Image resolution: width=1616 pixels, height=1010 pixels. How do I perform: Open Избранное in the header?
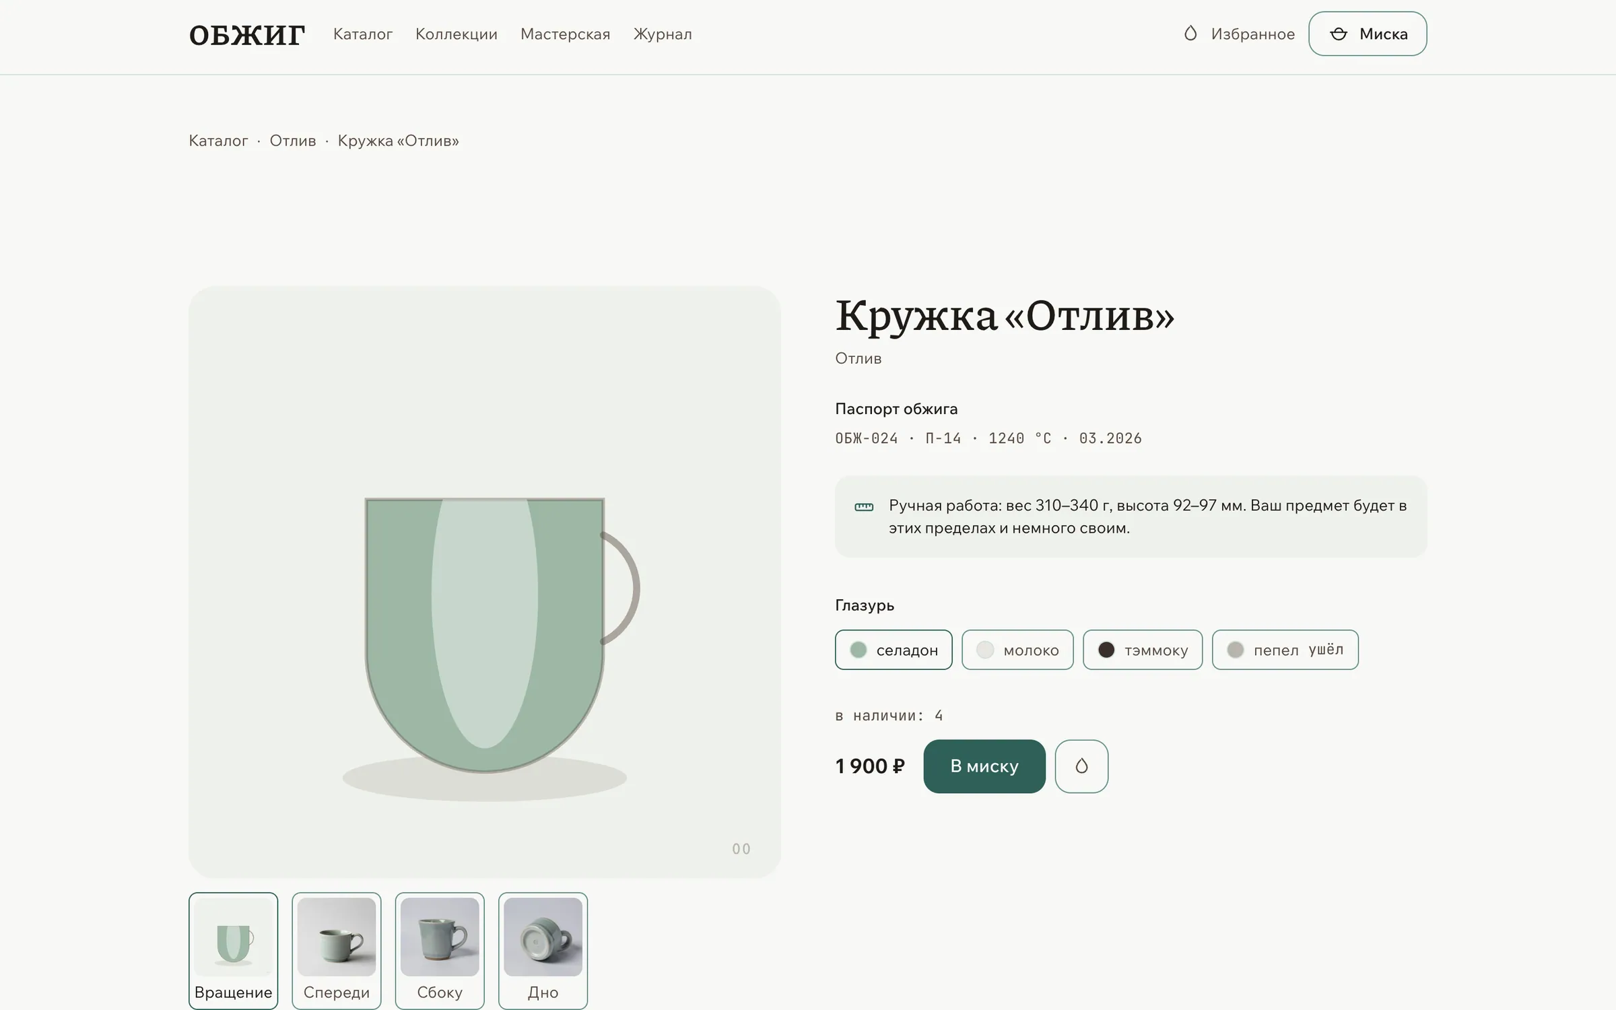click(1239, 34)
